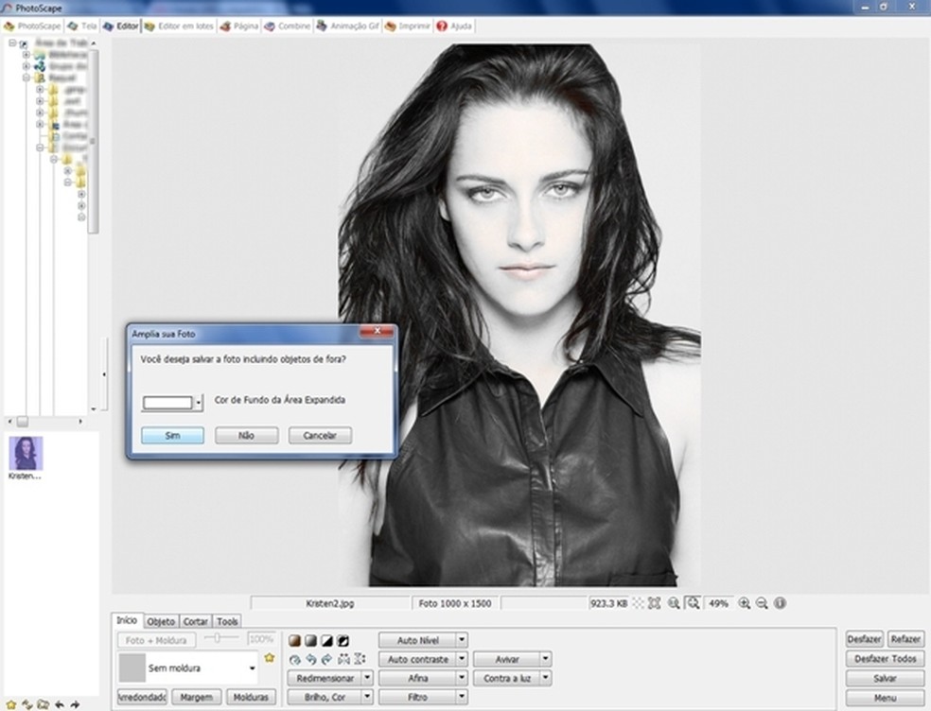The height and width of the screenshot is (711, 931).
Task: Pick the expanded area background color swatch
Action: coord(167,402)
